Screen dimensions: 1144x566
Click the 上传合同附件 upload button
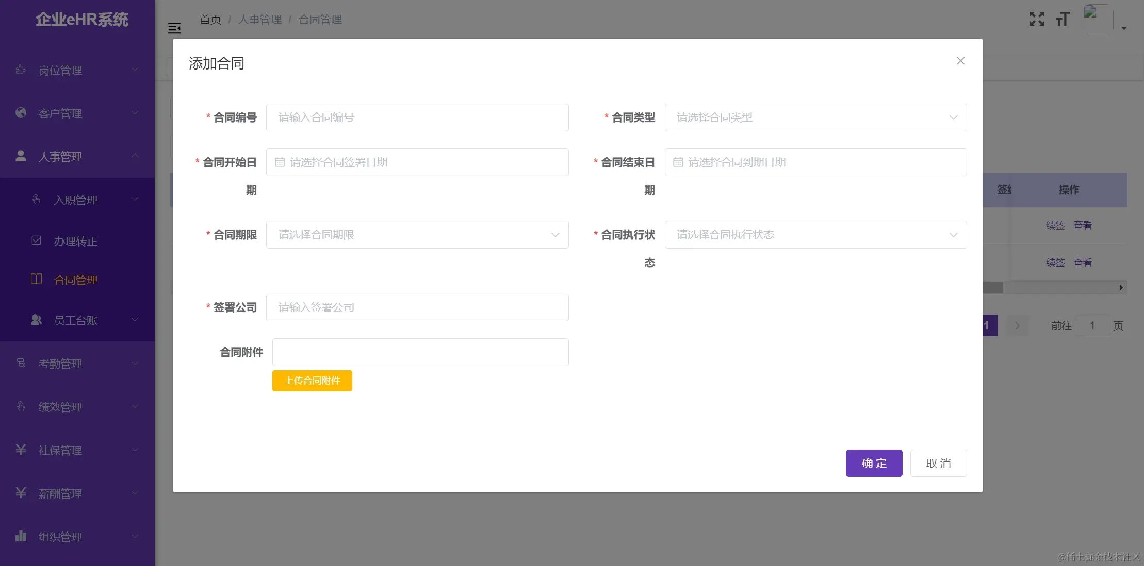(x=312, y=381)
